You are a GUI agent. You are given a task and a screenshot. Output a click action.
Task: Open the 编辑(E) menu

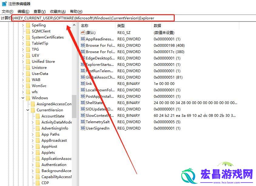[x=23, y=12]
